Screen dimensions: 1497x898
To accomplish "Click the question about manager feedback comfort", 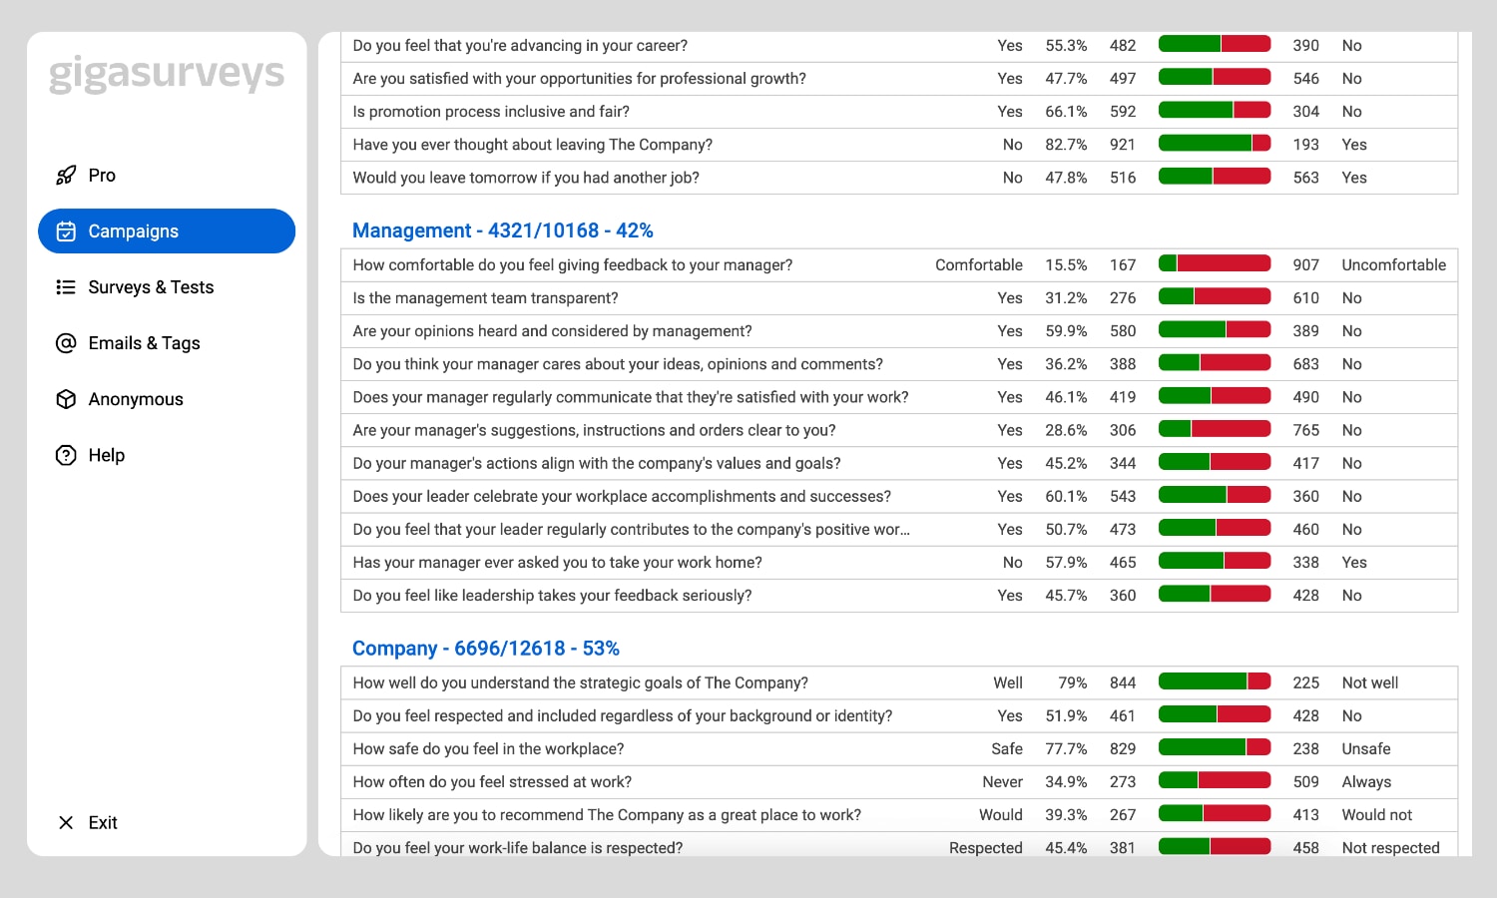I will coord(573,264).
